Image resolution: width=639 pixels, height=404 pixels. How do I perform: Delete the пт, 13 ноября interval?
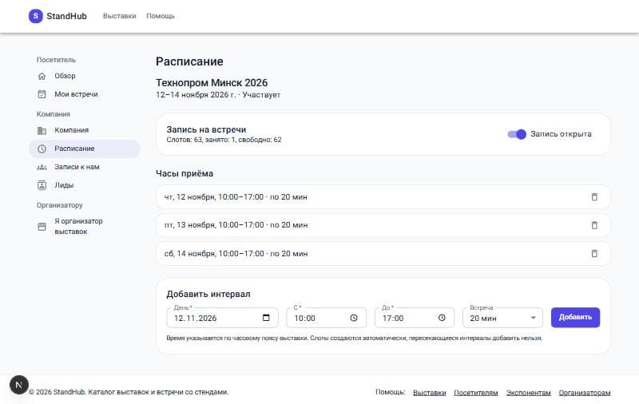594,225
